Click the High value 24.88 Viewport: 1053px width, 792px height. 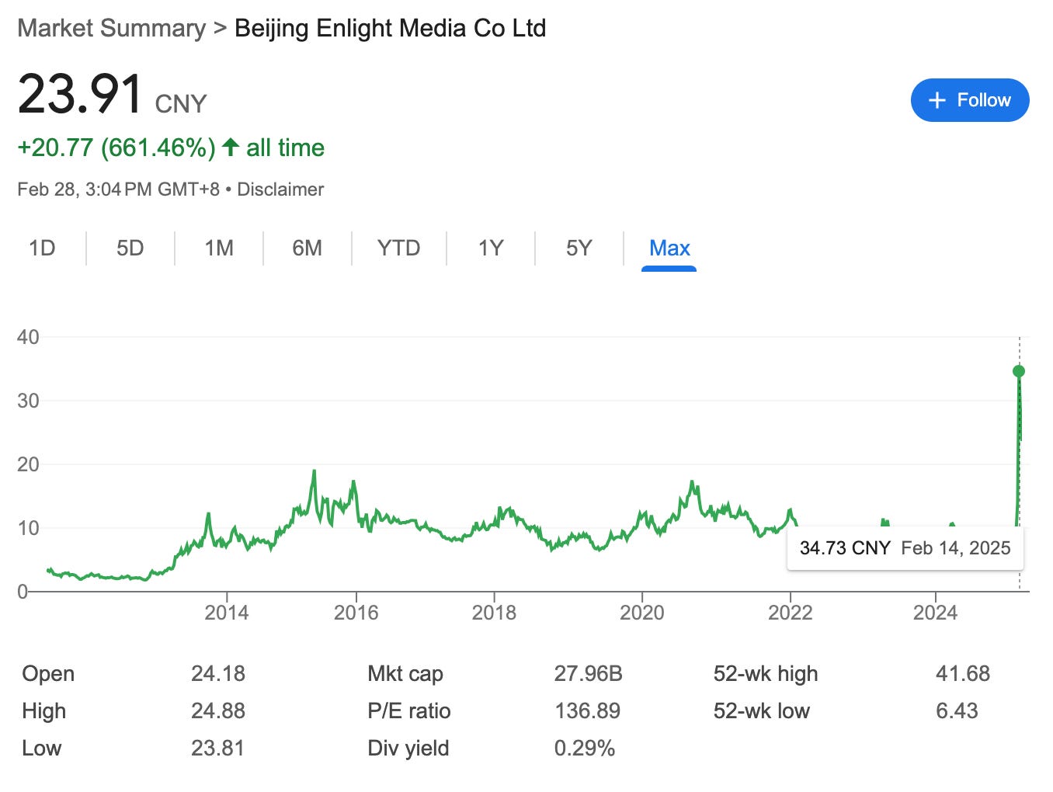pos(218,711)
